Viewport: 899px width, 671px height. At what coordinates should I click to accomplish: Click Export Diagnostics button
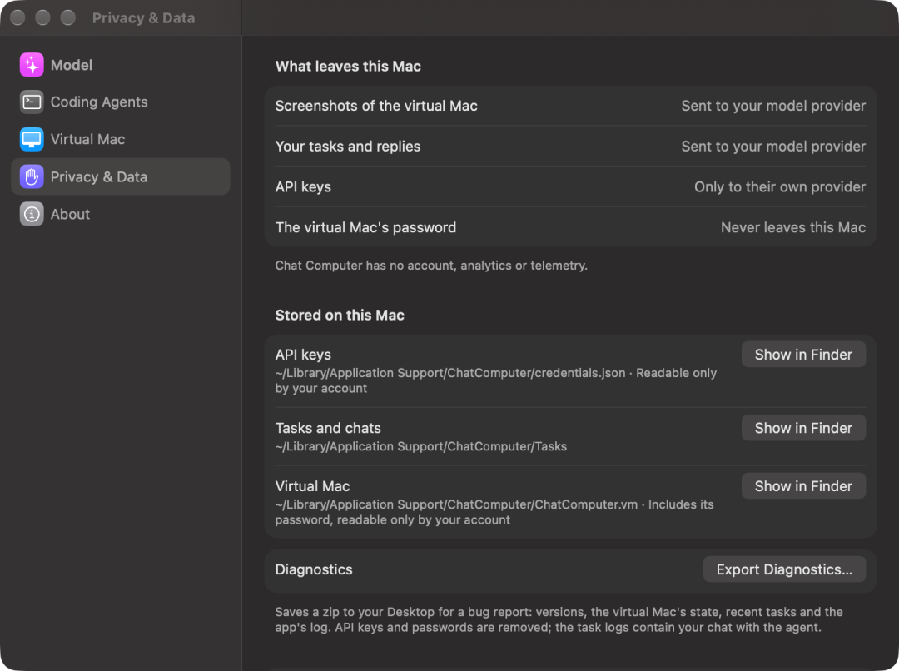(x=784, y=569)
